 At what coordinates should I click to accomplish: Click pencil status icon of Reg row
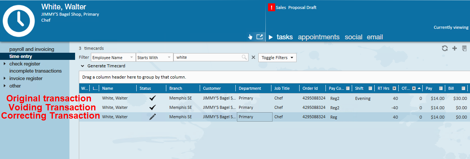(152, 117)
